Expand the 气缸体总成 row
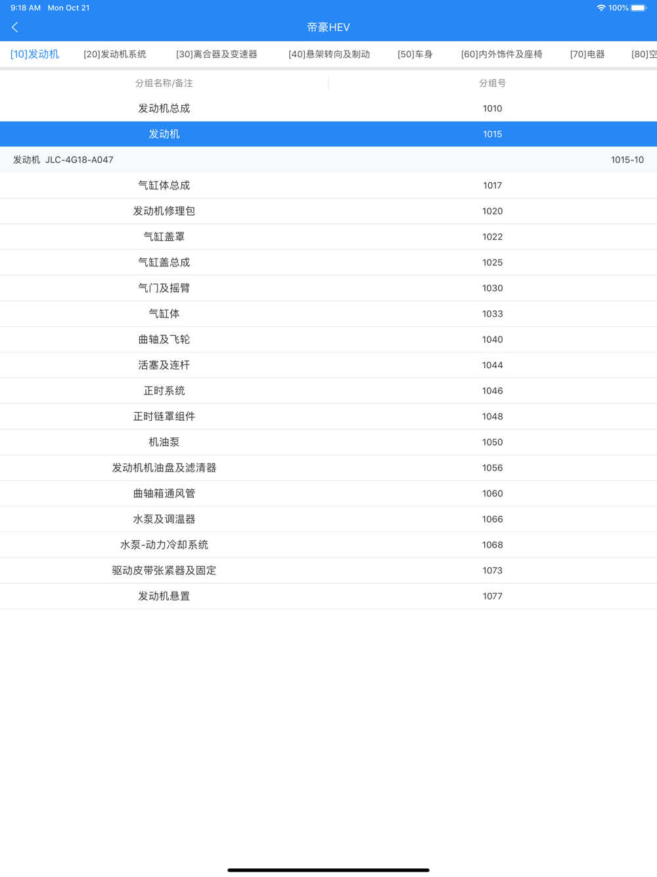 (328, 185)
